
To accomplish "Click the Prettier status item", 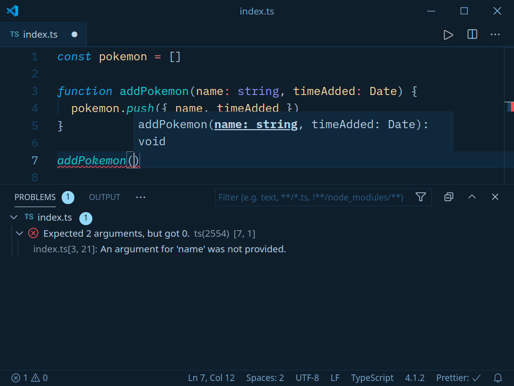I will tap(458, 378).
